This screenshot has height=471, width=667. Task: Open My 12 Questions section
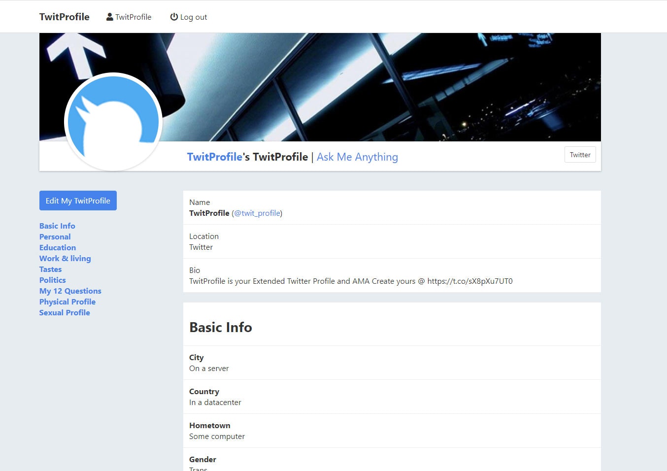pyautogui.click(x=70, y=291)
